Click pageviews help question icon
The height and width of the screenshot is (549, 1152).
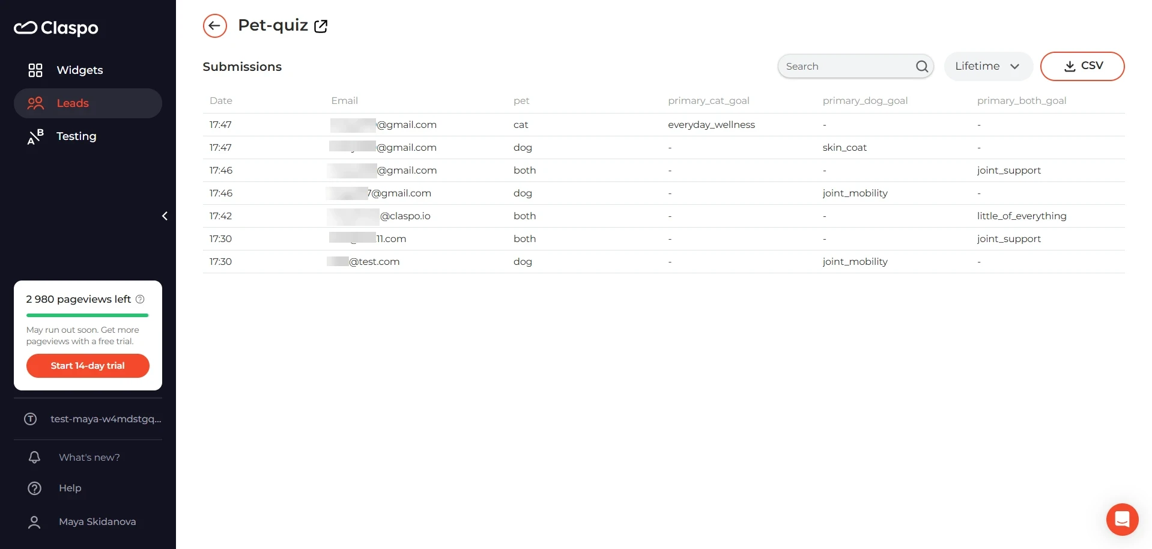(x=140, y=299)
